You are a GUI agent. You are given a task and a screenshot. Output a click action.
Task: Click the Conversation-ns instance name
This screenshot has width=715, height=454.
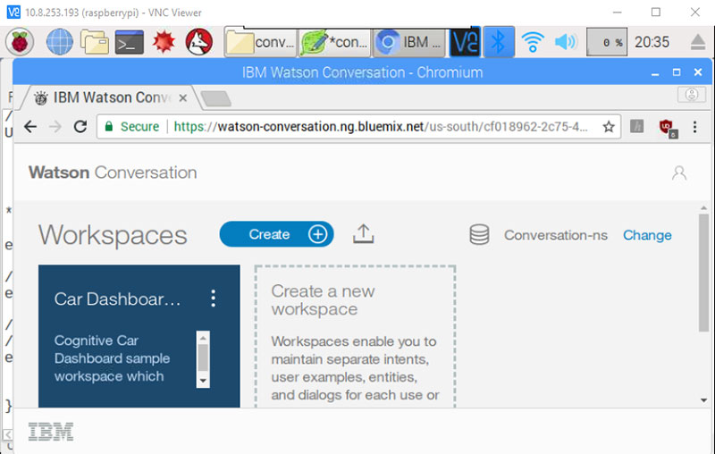point(555,235)
